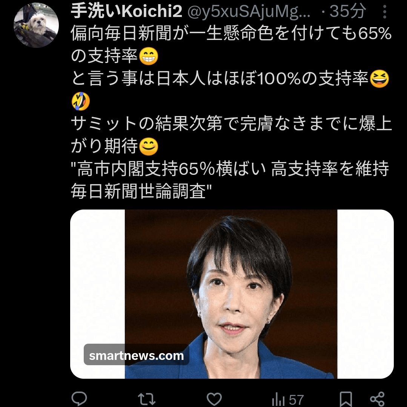Click the grinning emoji after の支持率
407x407 pixels.
pos(149,56)
